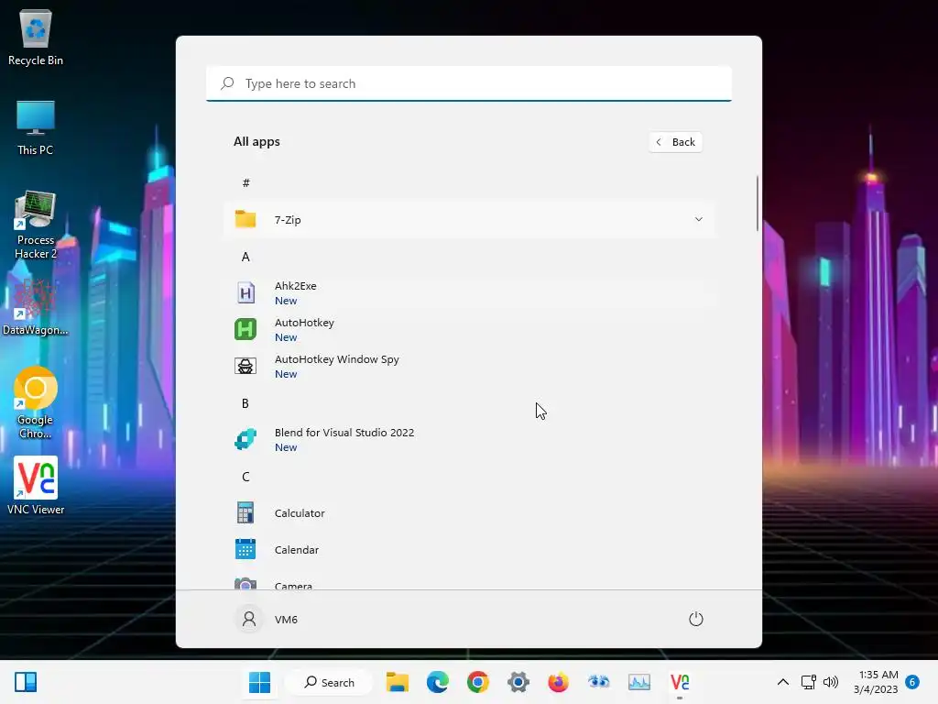Select the VNC Viewer desktop shortcut
The width and height of the screenshot is (938, 704).
click(36, 486)
